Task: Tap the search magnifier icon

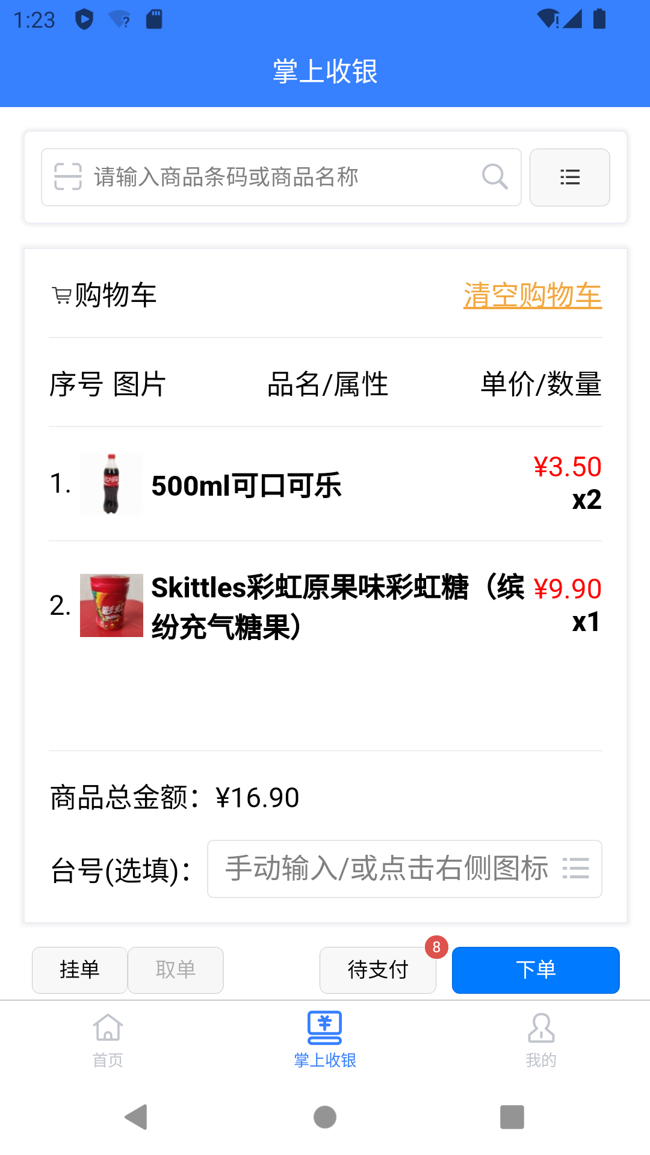Action: click(x=495, y=177)
